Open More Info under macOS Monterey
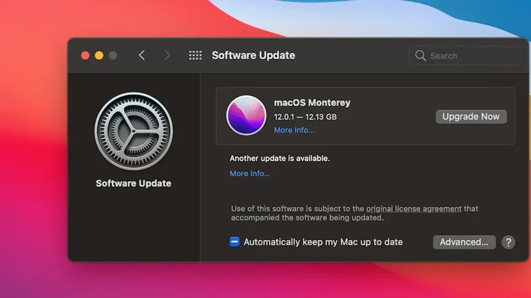 coord(294,130)
